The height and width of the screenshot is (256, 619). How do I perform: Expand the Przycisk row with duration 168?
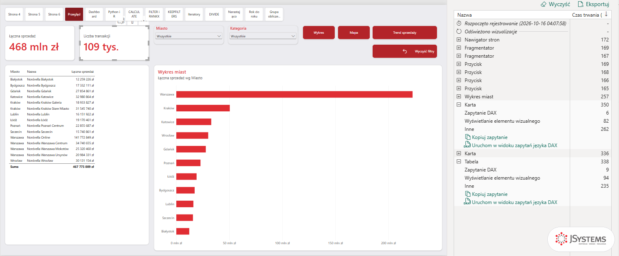[x=459, y=72]
